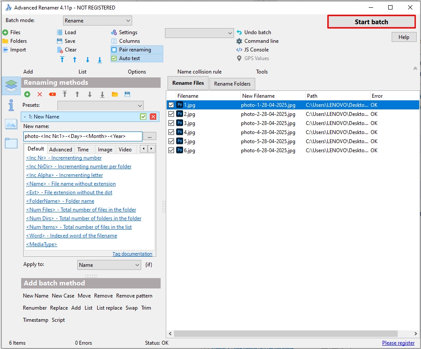The width and height of the screenshot is (421, 349).
Task: Click into the New name input field
Action: 83,136
